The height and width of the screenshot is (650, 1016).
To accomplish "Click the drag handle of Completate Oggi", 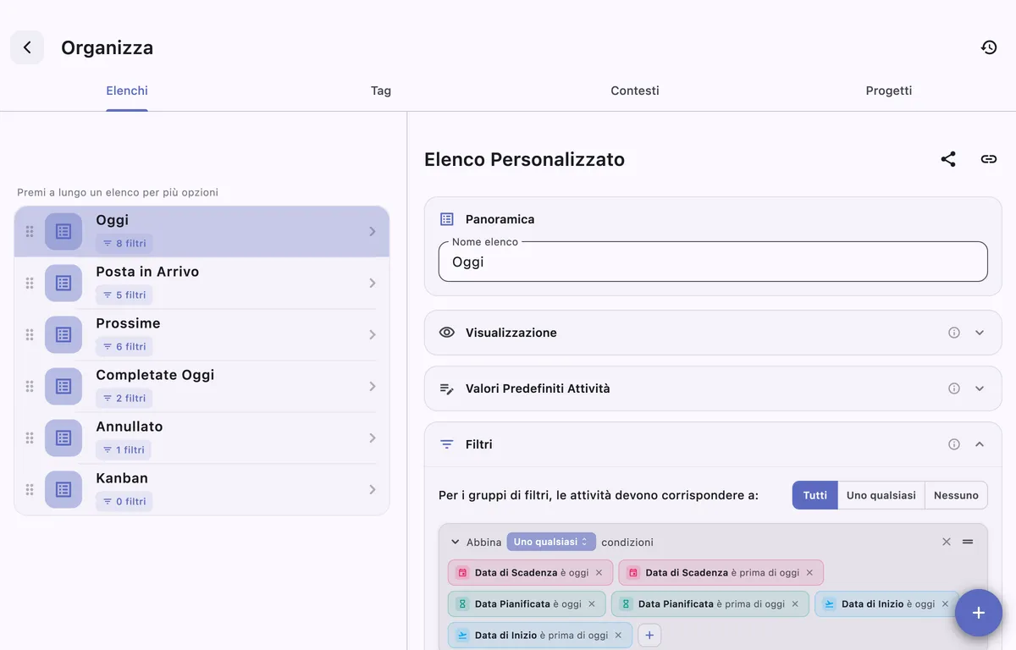I will click(x=30, y=387).
